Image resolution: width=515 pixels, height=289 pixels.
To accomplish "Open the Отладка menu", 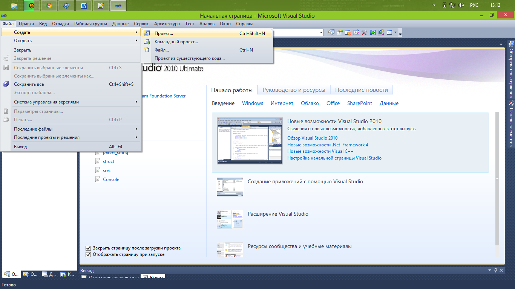I will point(60,23).
